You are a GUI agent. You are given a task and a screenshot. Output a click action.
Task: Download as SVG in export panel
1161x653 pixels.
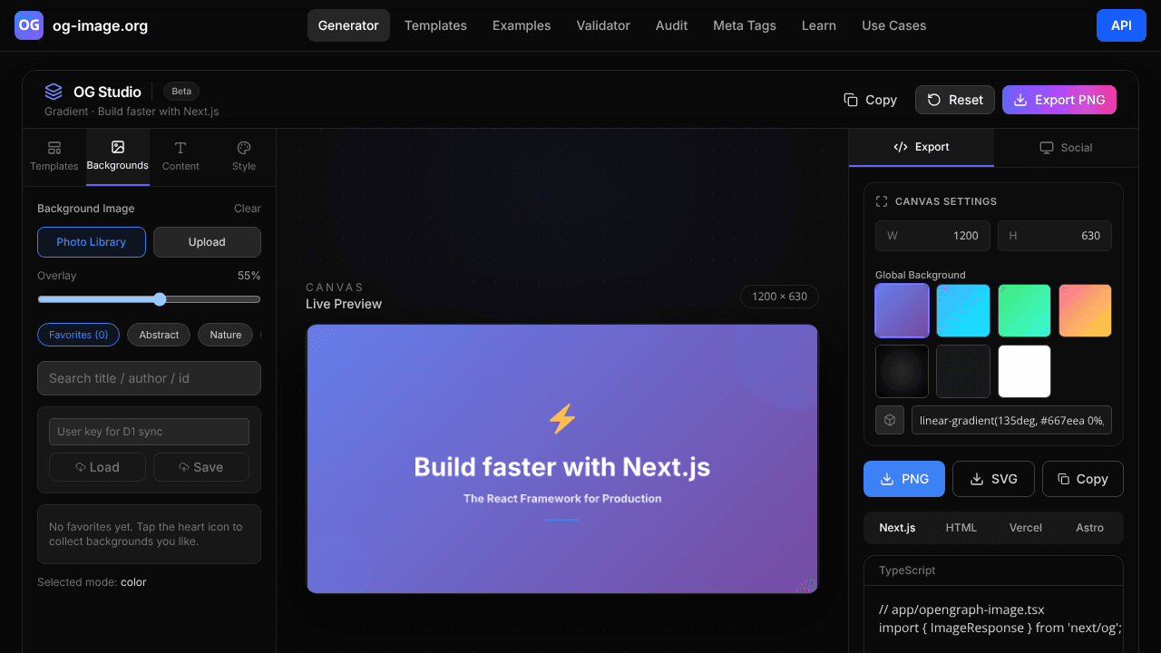[x=993, y=479]
